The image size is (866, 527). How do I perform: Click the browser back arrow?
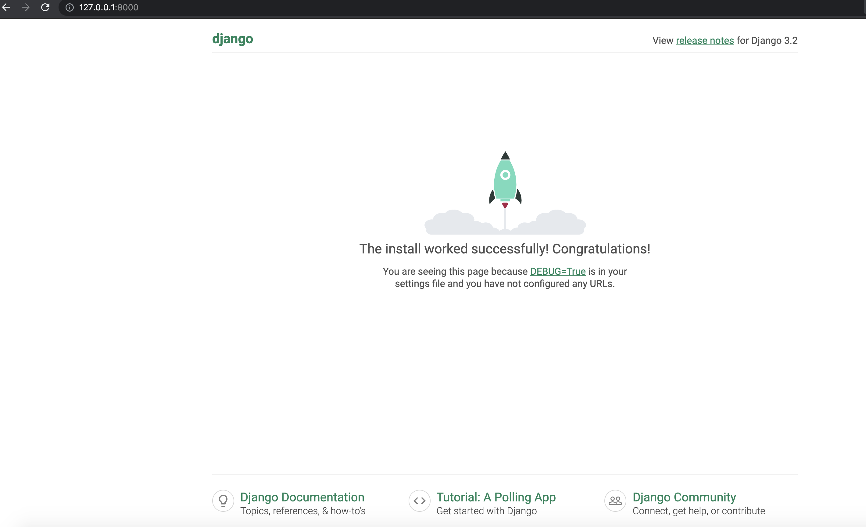6,7
